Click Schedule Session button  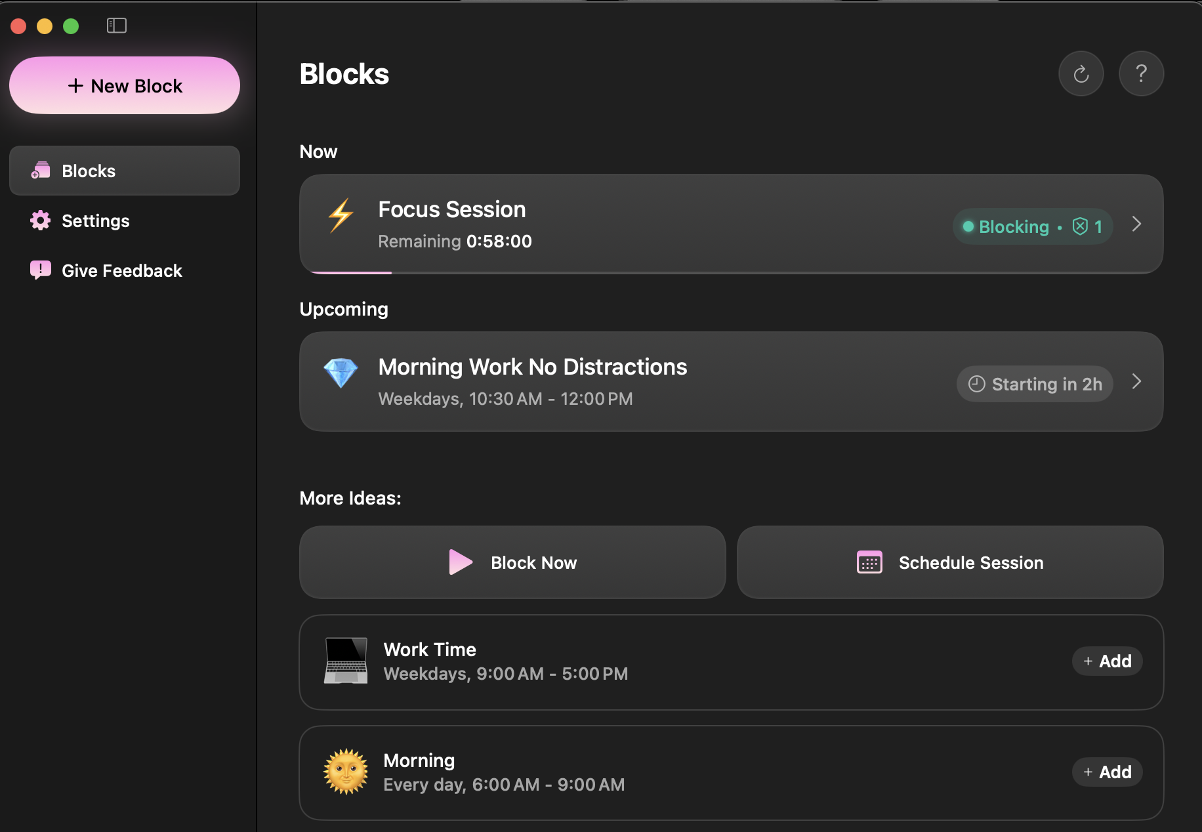(x=950, y=562)
